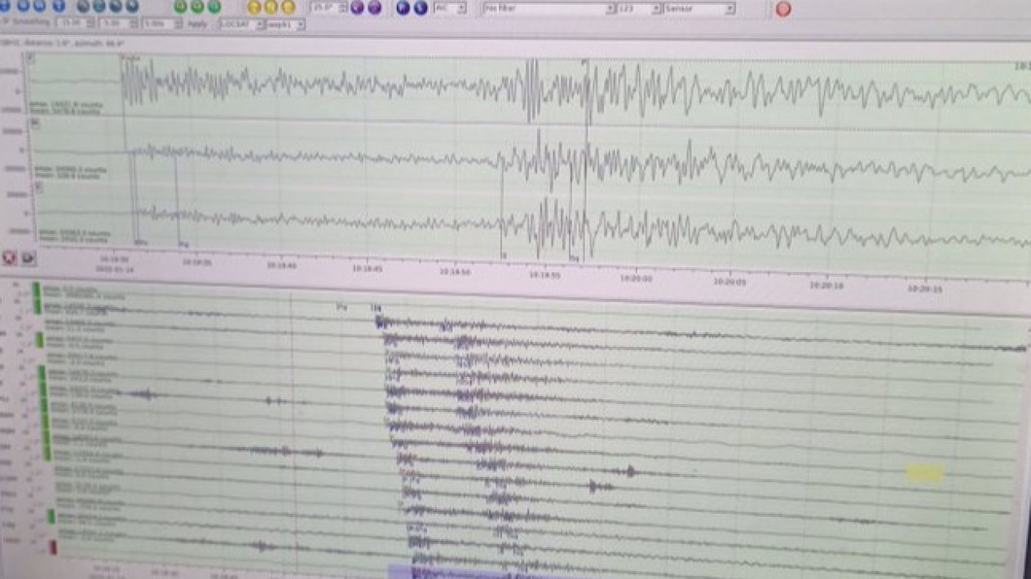Click the distance spinbox showing 25.0°
The width and height of the screenshot is (1031, 579).
[329, 8]
